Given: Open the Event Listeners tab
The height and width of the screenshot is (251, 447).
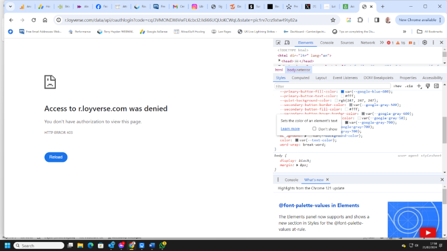Looking at the screenshot, I should point(345,78).
